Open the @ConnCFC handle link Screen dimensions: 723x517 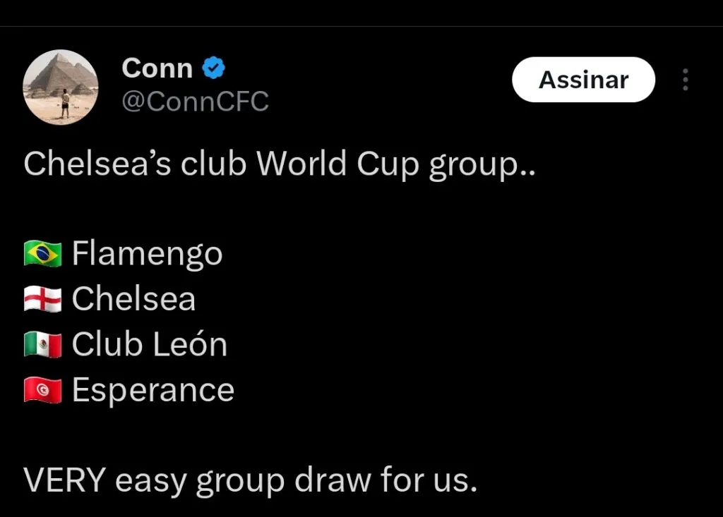(x=195, y=102)
